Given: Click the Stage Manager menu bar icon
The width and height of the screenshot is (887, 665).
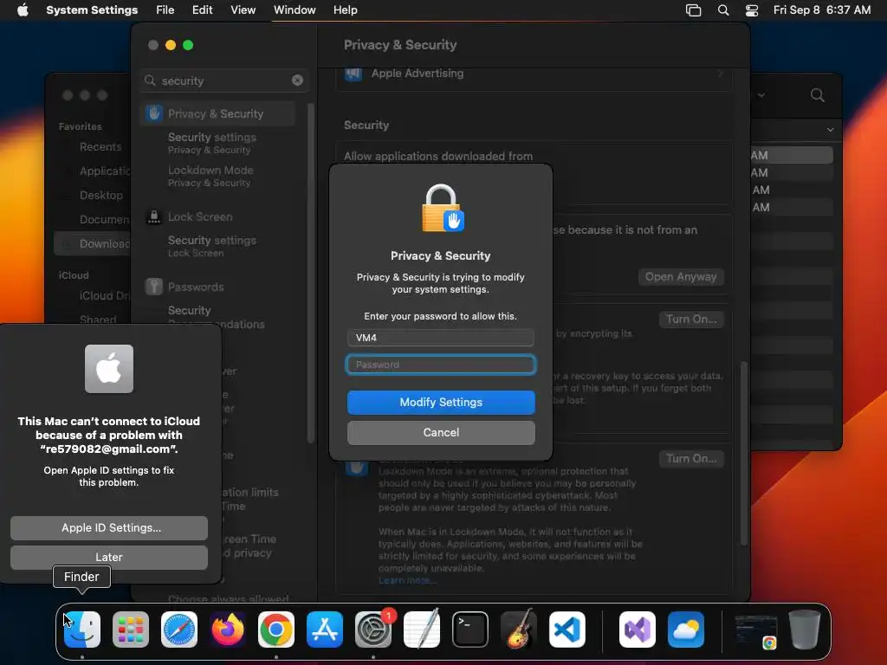Looking at the screenshot, I should pyautogui.click(x=693, y=10).
